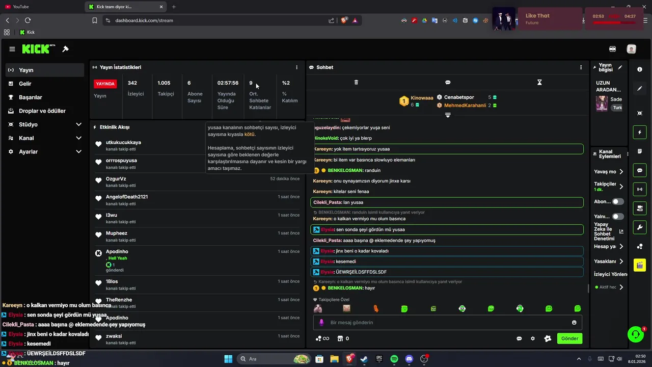Click the lightning bolt icon in the right toolbar

(x=640, y=133)
